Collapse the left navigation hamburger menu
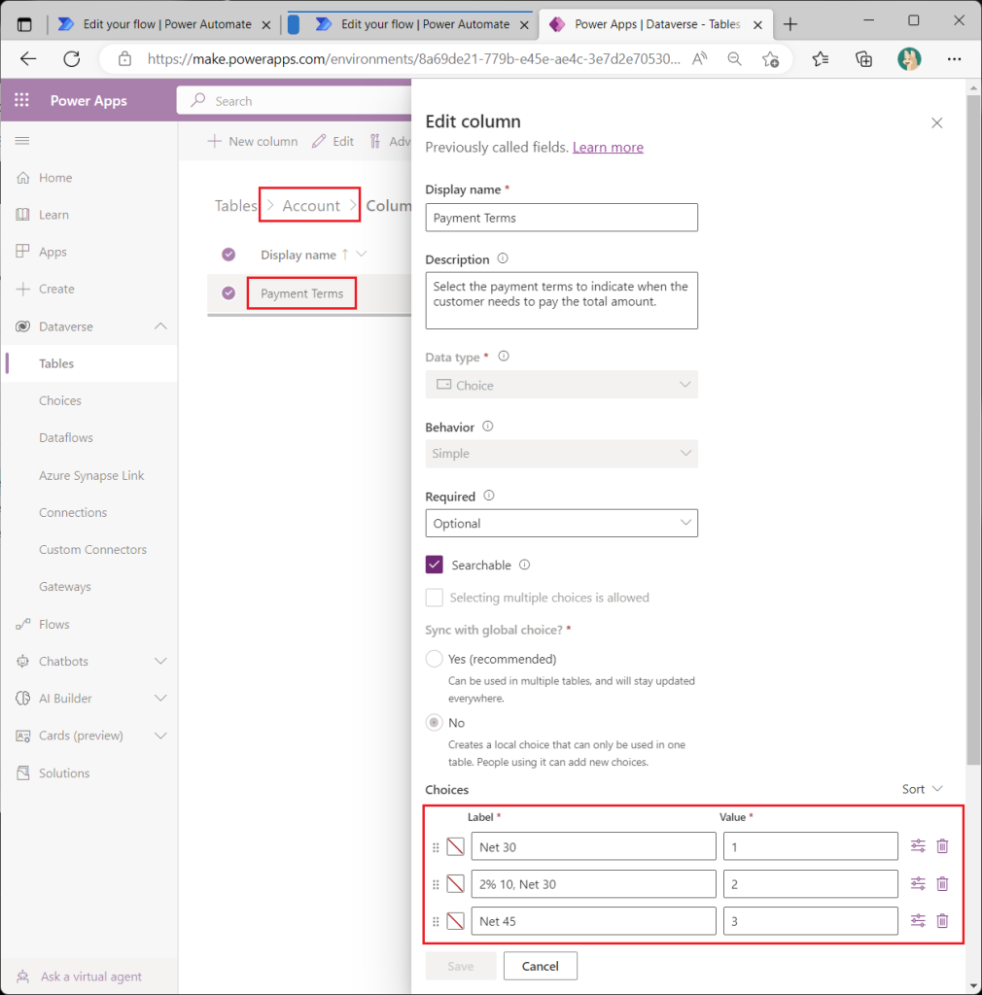Viewport: 982px width, 995px height. click(22, 141)
